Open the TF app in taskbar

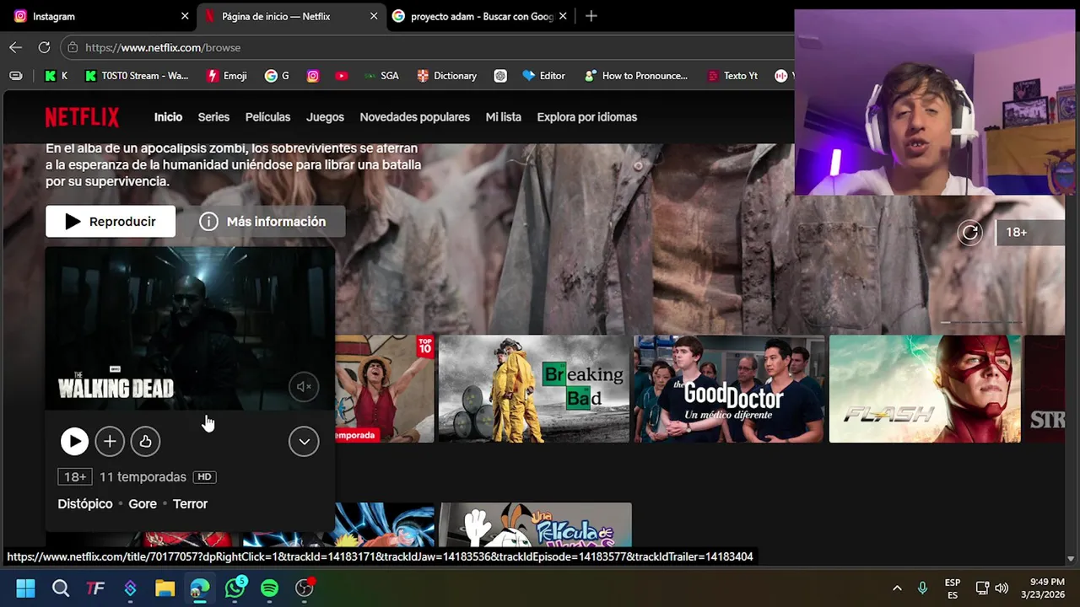[95, 588]
